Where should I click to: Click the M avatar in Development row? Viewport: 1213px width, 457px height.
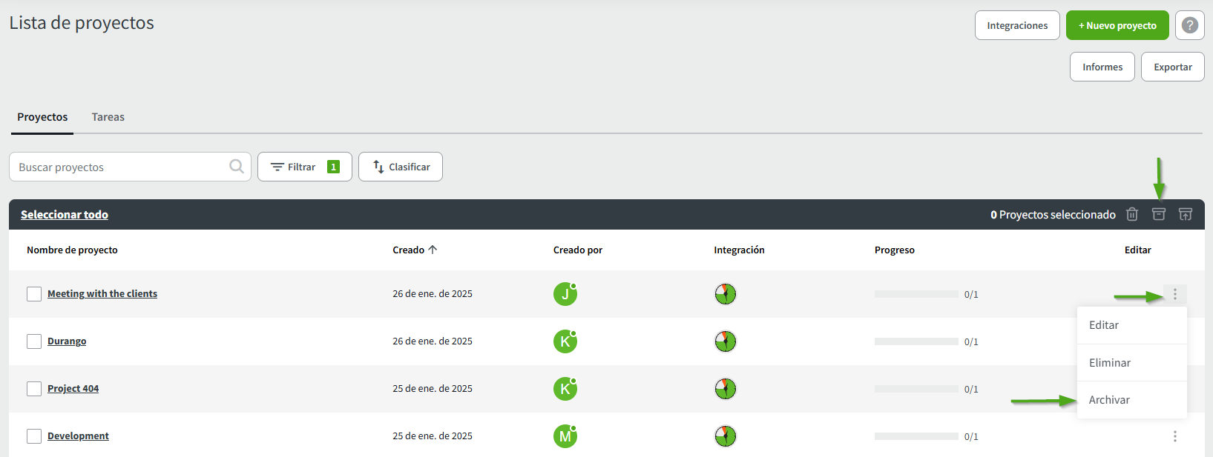point(565,436)
